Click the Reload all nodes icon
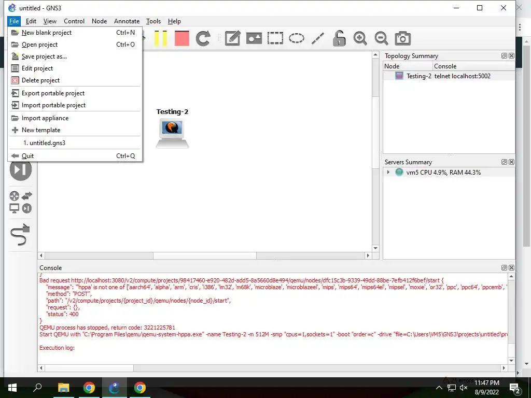This screenshot has width=531, height=398. click(x=203, y=38)
